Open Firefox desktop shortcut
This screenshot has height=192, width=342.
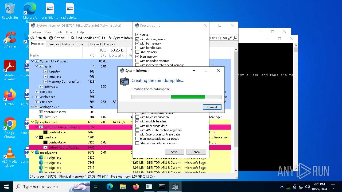10,97
